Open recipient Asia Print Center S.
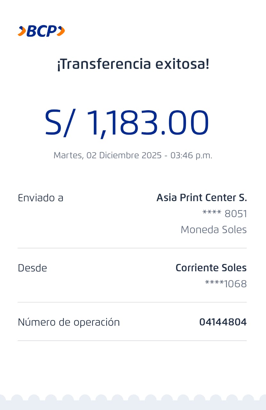 [201, 198]
